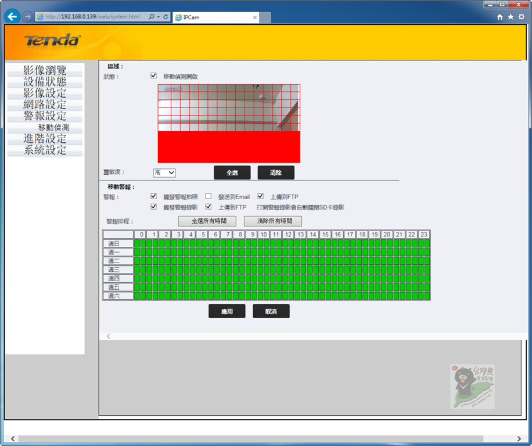The height and width of the screenshot is (446, 532).
Task: Click the 全選所有時間 button
Action: click(207, 221)
